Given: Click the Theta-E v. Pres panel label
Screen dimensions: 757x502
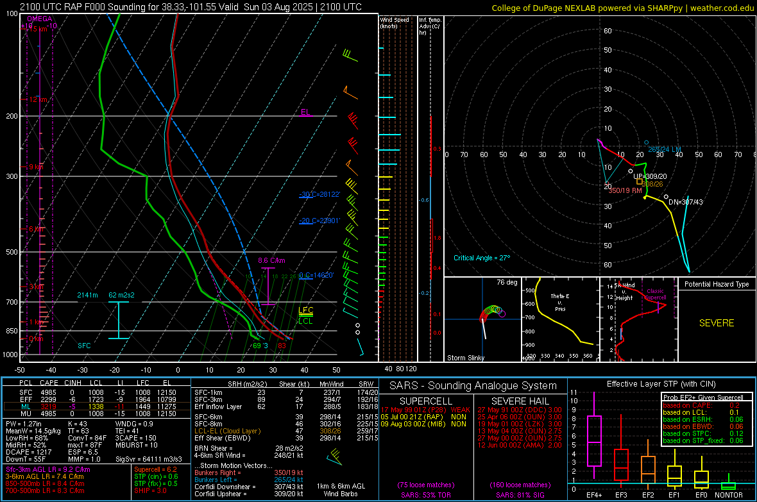Looking at the screenshot, I should click(560, 302).
